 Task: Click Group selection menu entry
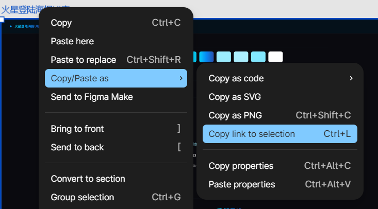click(82, 197)
